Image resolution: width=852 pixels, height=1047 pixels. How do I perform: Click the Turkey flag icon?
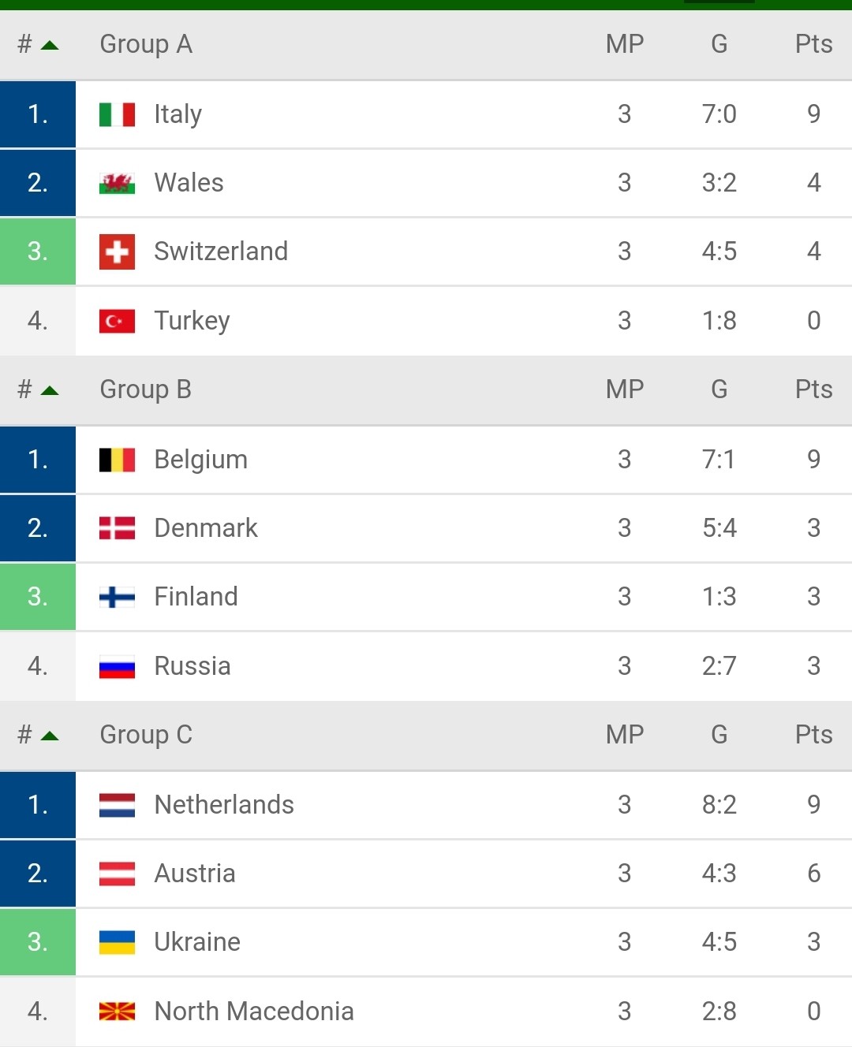117,321
